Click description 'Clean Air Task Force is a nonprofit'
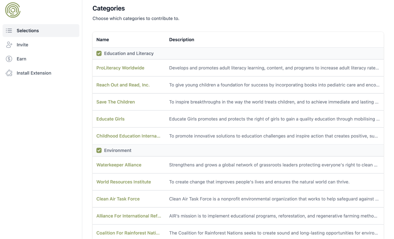 274,199
